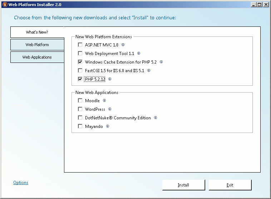View info icon beside FastCGI 1.5 for IIS
This screenshot has width=271, height=199.
149,70
